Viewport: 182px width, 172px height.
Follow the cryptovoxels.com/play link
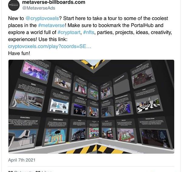click(49, 46)
